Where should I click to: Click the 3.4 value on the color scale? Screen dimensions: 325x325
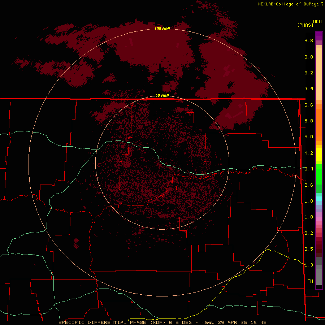point(309,169)
